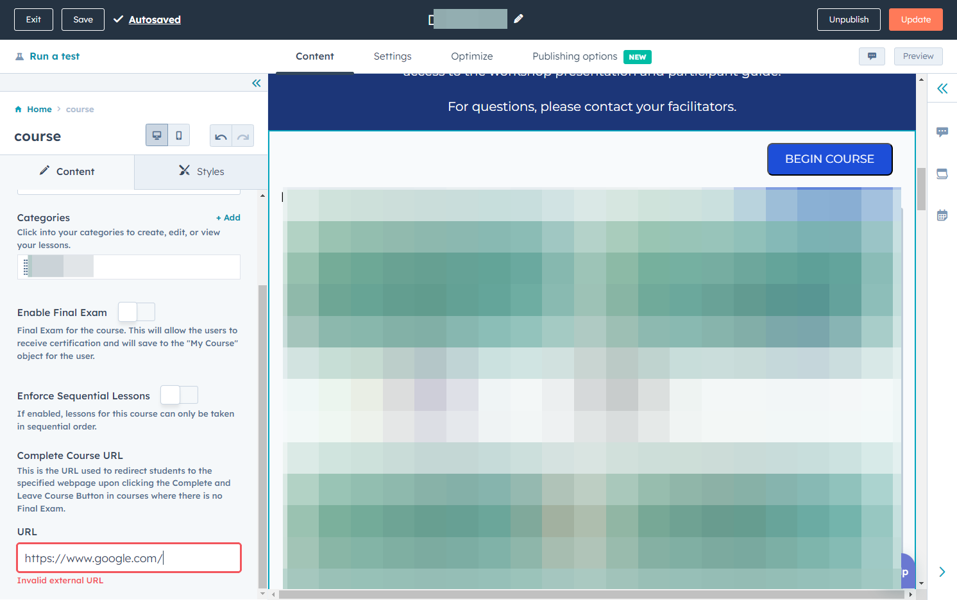Click the pencil icon to edit page name
Viewport: 957px width, 600px height.
(x=518, y=19)
